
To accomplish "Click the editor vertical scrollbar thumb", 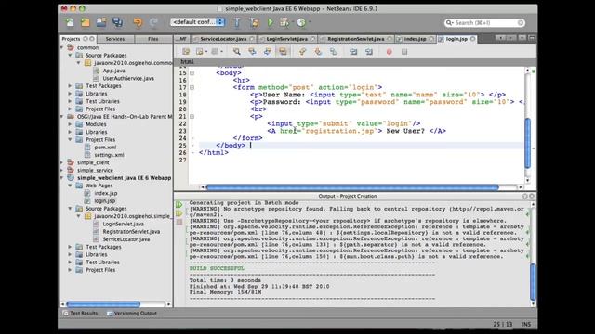I will pyautogui.click(x=527, y=143).
